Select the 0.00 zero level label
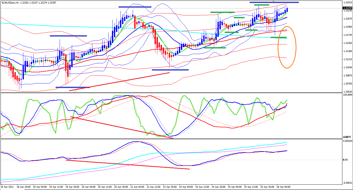Image resolution: width=353 pixels, height=190 pixels. tap(345, 160)
